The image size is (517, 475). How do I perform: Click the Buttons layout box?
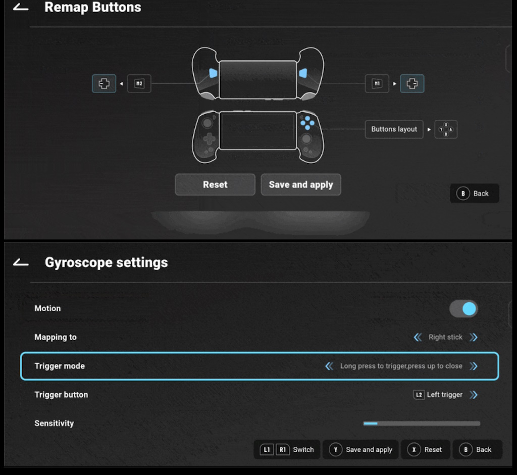[394, 129]
